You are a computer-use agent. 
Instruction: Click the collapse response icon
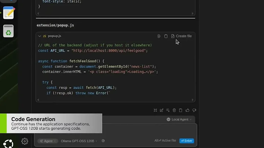tap(155, 110)
